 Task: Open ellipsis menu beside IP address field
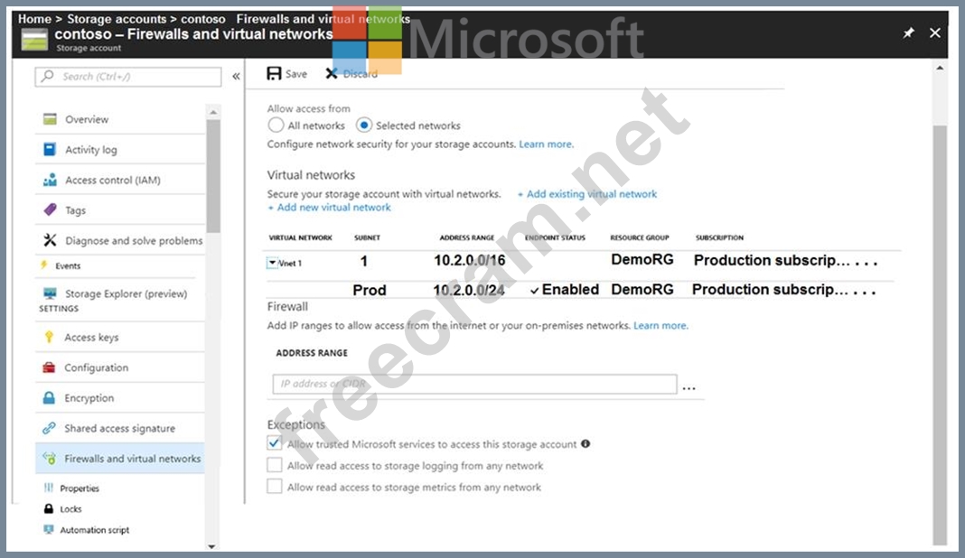point(689,388)
